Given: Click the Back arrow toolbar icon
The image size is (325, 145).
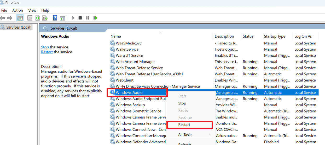Looking at the screenshot, I should [x=2, y=18].
